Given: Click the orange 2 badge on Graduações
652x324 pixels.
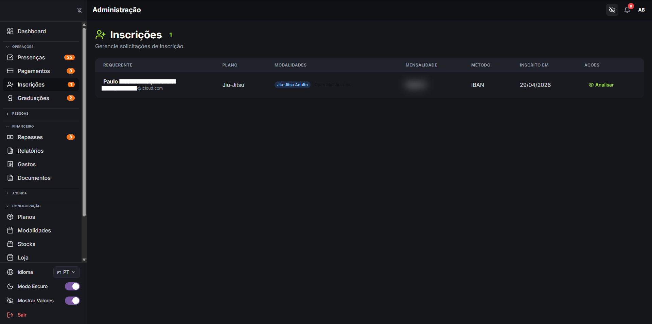Looking at the screenshot, I should [x=71, y=98].
